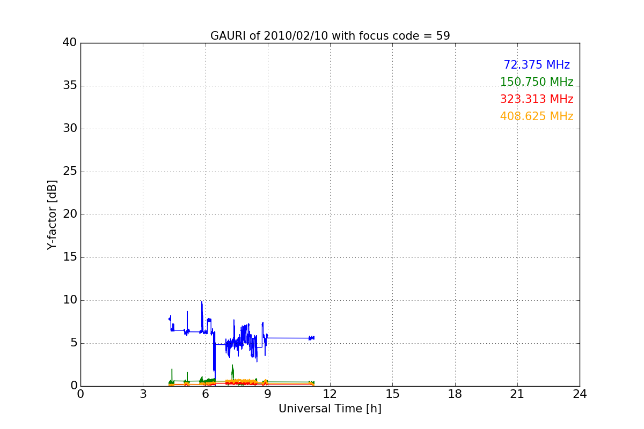Click the y-axis tick label '25'

pyautogui.click(x=70, y=172)
